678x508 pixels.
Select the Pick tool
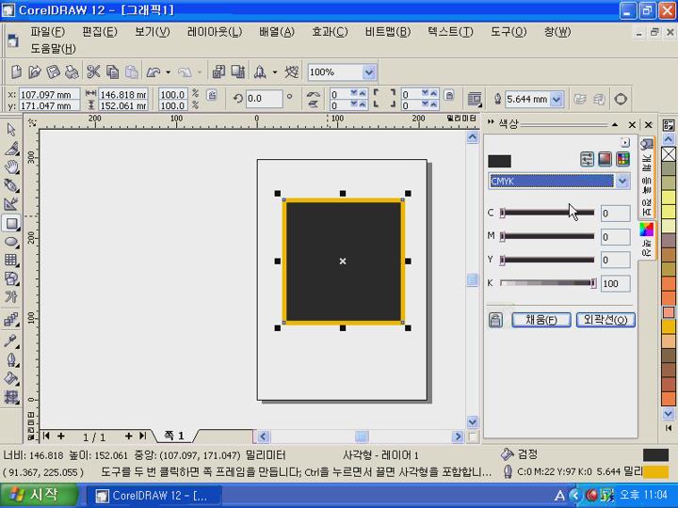(x=11, y=129)
